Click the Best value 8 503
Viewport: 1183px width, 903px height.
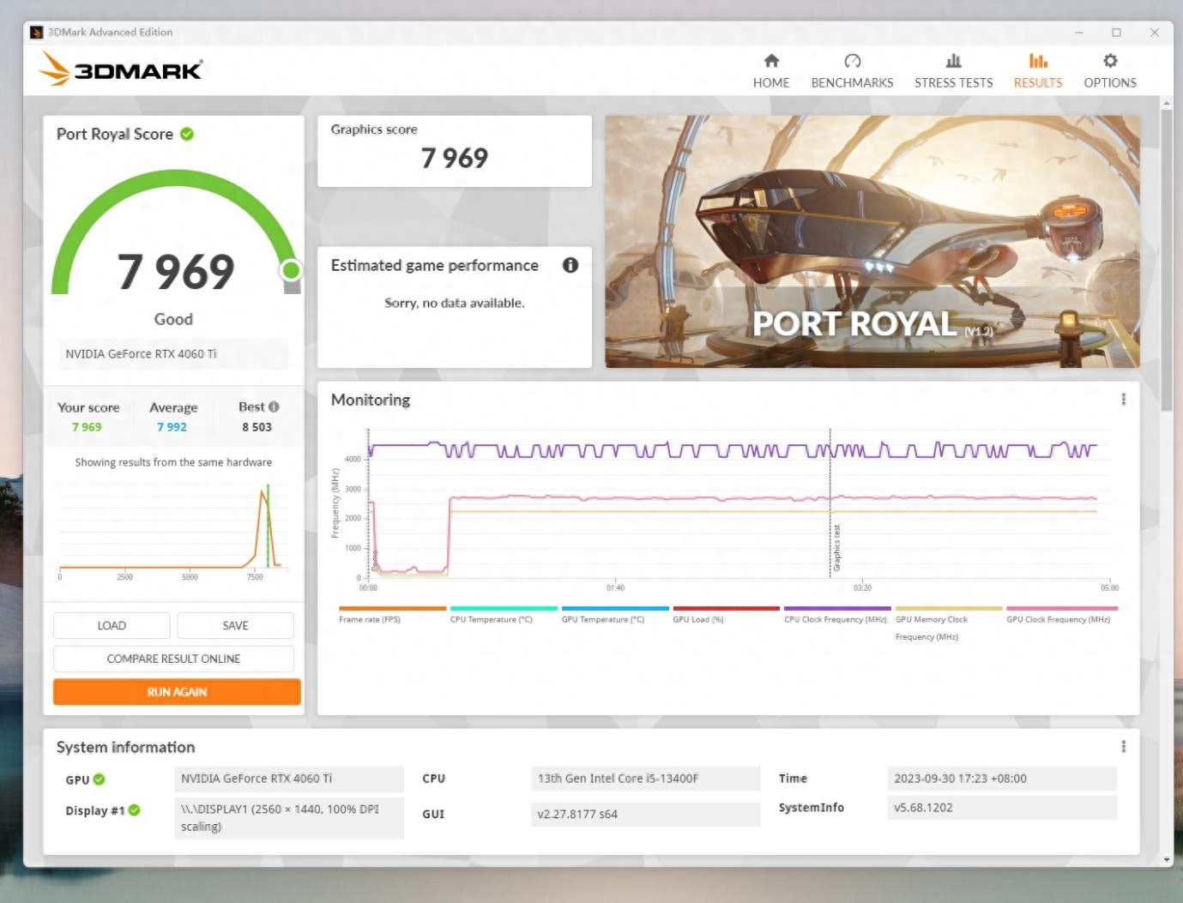(x=257, y=427)
